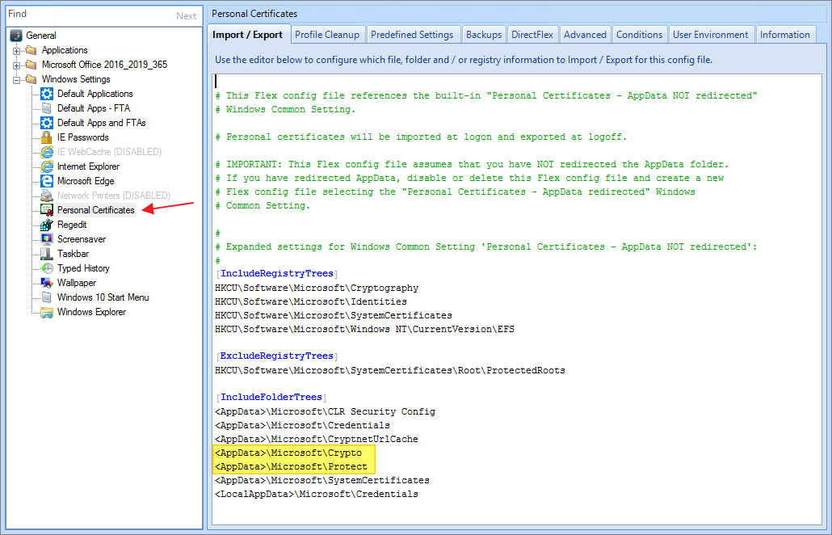Click the Wallpaper icon in tree
Viewport: 832px width, 535px height.
point(47,283)
